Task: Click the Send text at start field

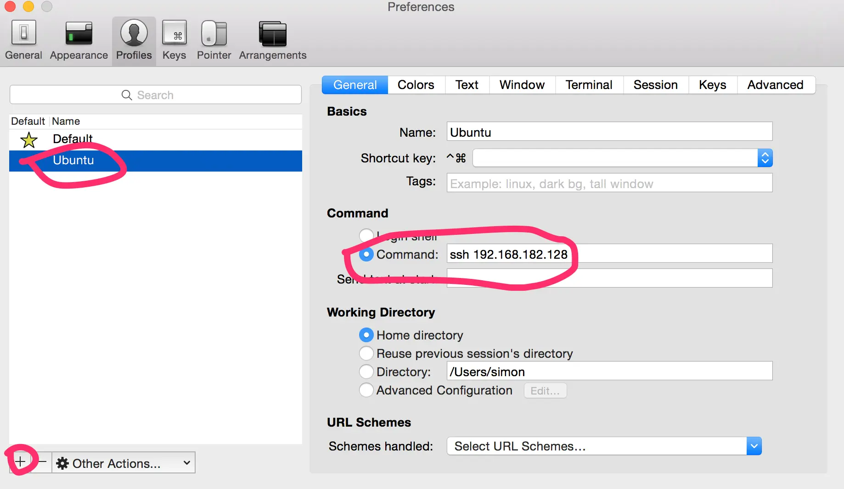Action: click(609, 278)
